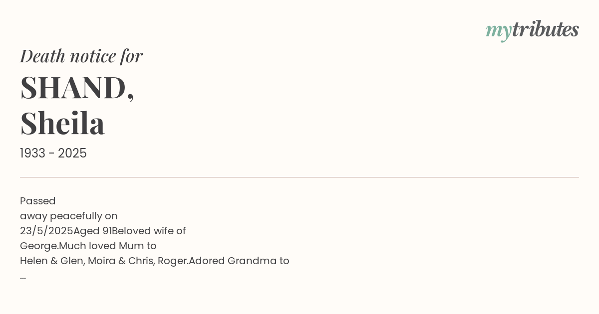Click the "Much loved Mum to" text
The image size is (599, 314).
[x=108, y=246]
